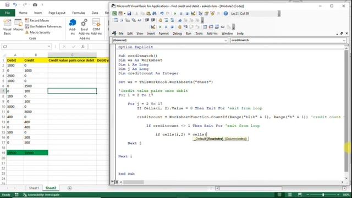Image resolution: width=352 pixels, height=198 pixels.
Task: Open VBA Help question mark icon
Action: tap(226, 13)
